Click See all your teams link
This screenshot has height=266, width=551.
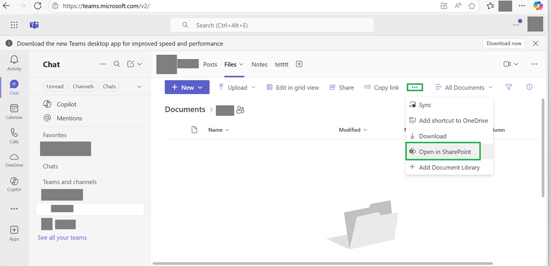62,238
